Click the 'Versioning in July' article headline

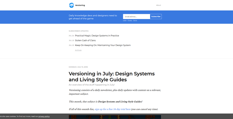(112, 76)
